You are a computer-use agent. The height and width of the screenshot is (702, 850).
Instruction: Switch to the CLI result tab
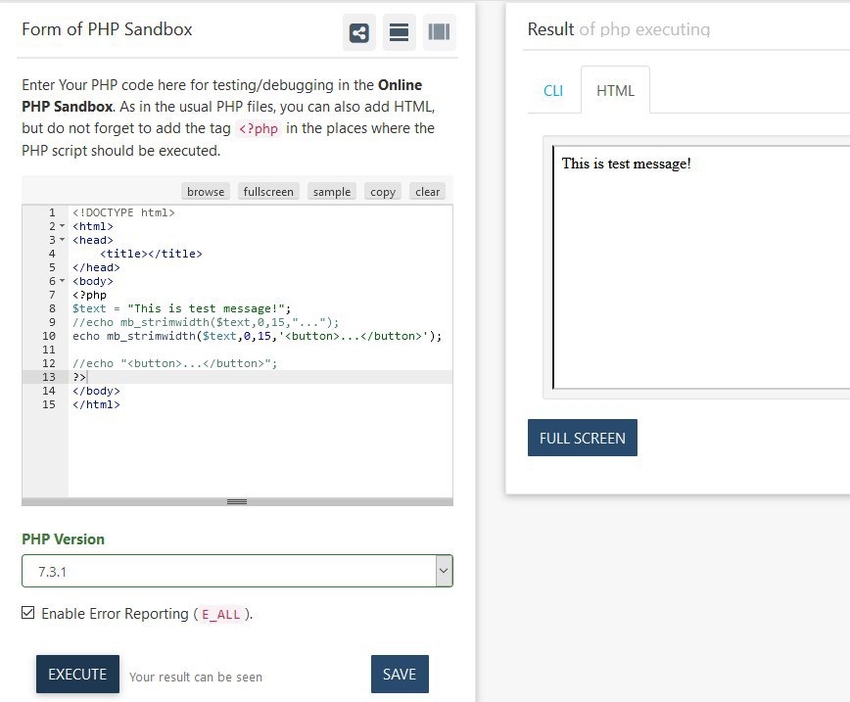click(x=553, y=90)
